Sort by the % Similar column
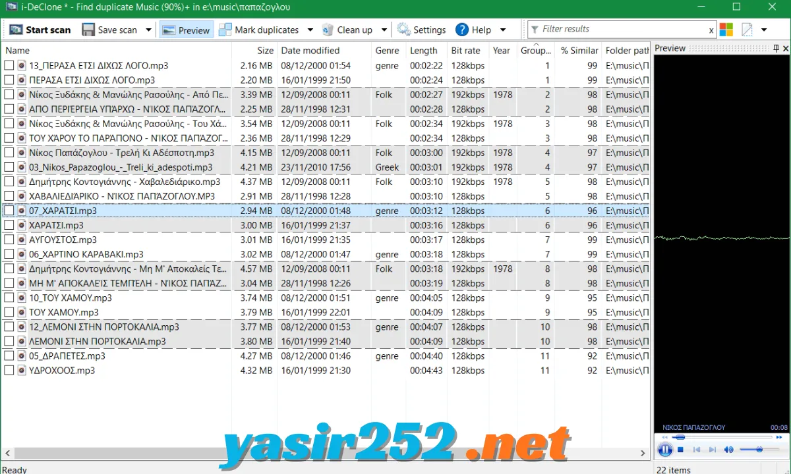 pos(578,50)
